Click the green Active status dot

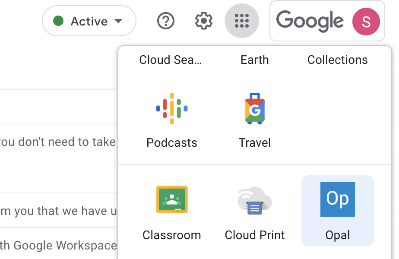pos(58,21)
